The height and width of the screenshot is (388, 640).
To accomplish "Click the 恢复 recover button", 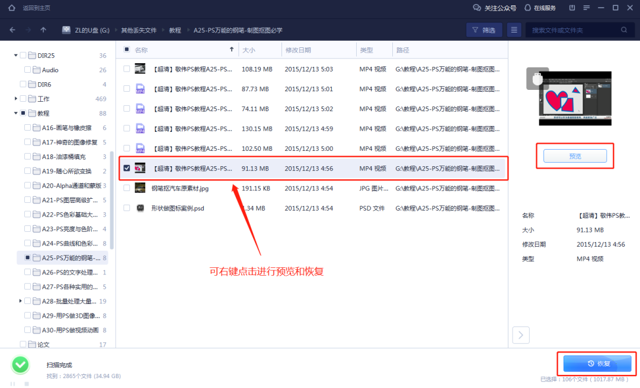I will pyautogui.click(x=597, y=364).
